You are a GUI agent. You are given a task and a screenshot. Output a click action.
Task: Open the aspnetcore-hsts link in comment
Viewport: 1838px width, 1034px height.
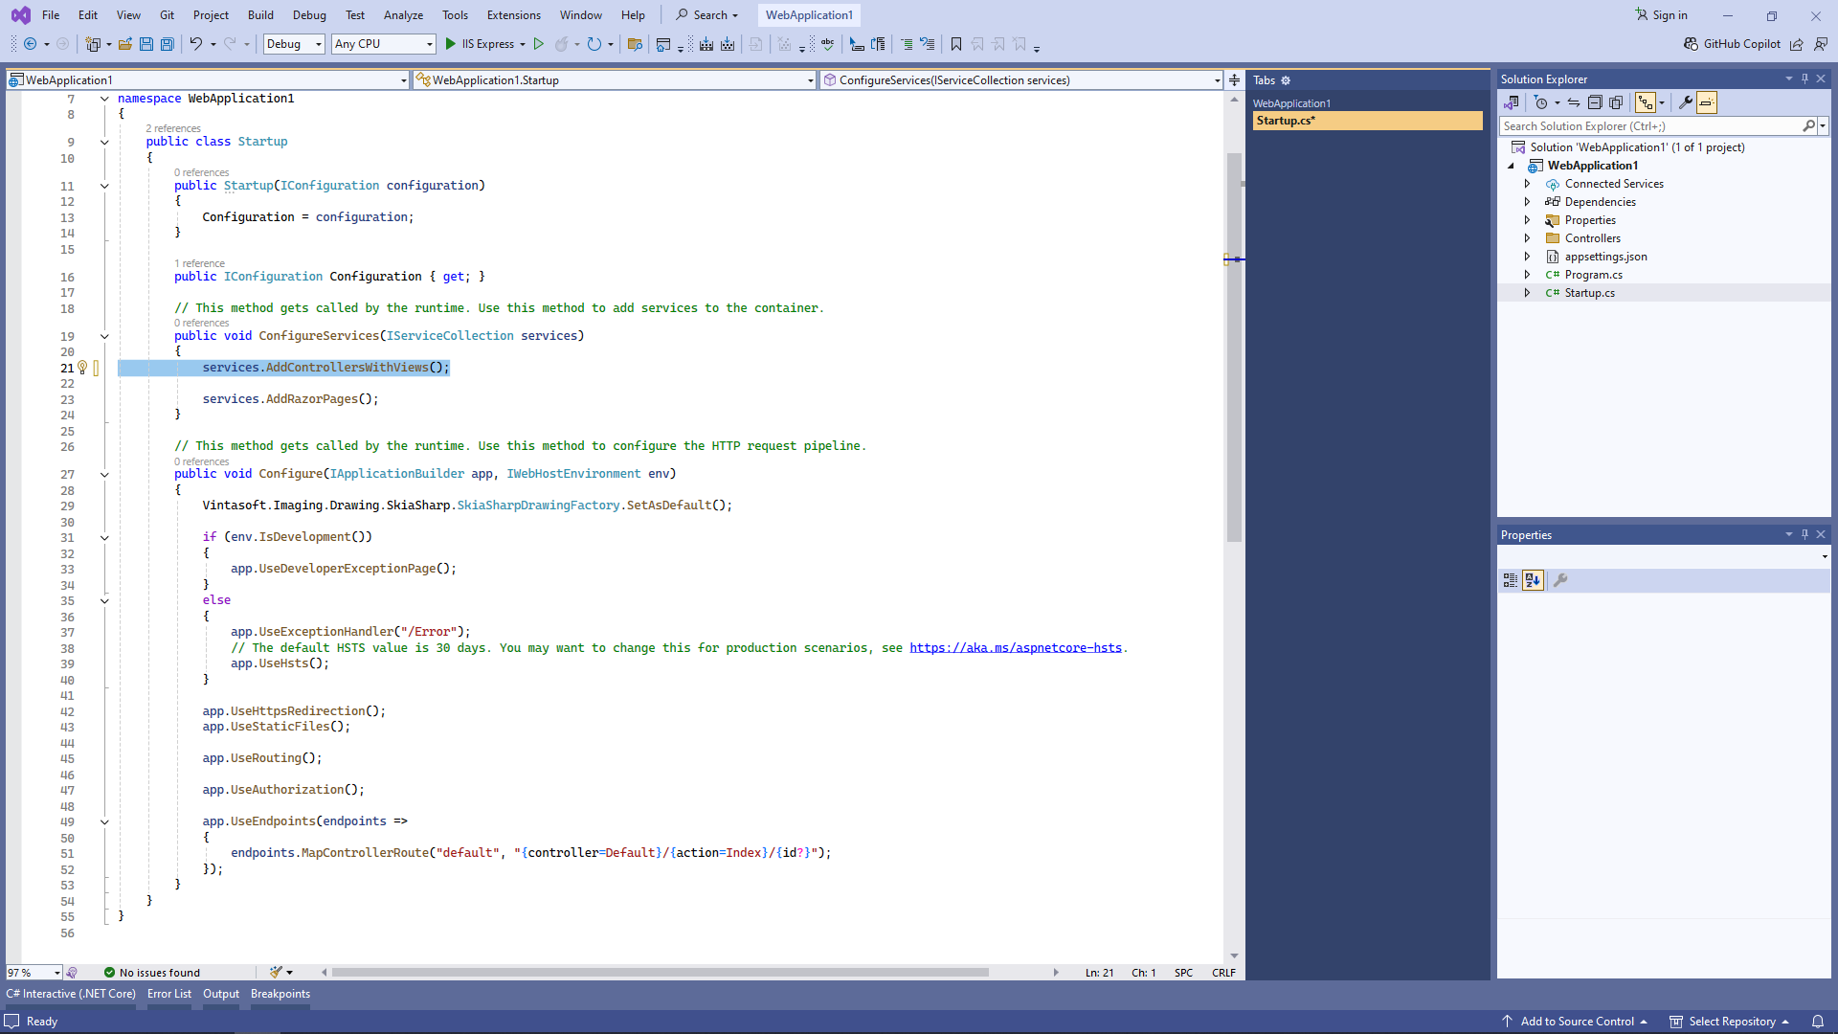(1015, 648)
